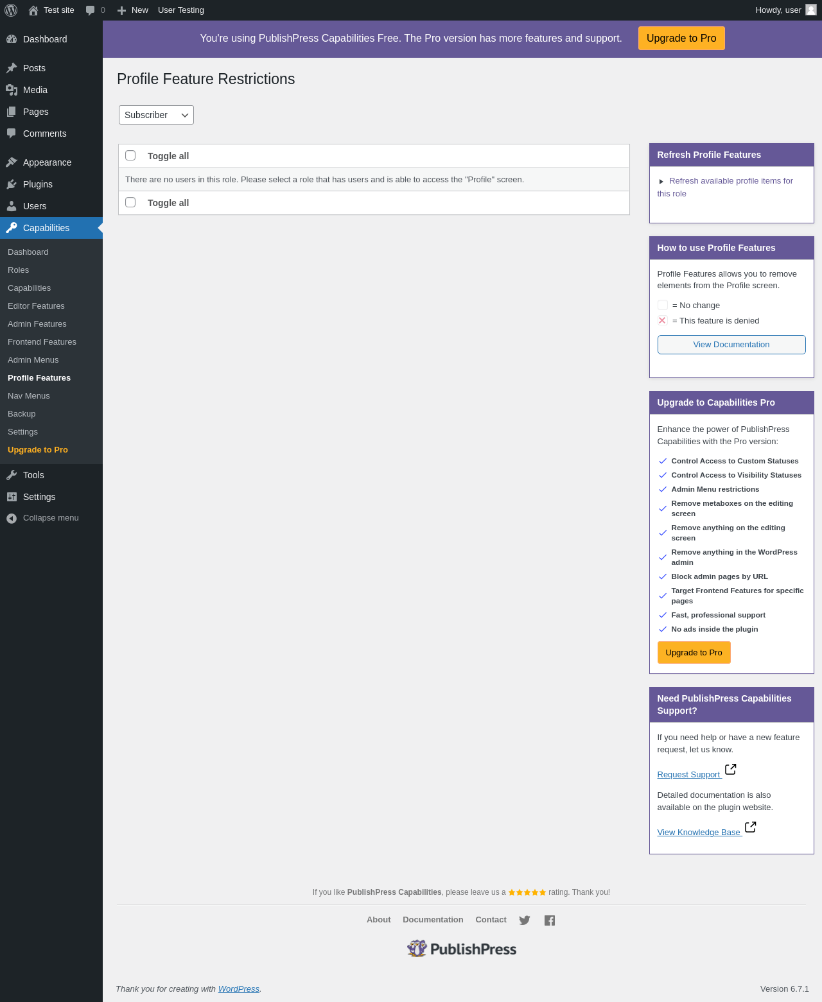Check the bottom Toggle all checkbox
Screen dimensions: 822x1002
pyautogui.click(x=130, y=202)
